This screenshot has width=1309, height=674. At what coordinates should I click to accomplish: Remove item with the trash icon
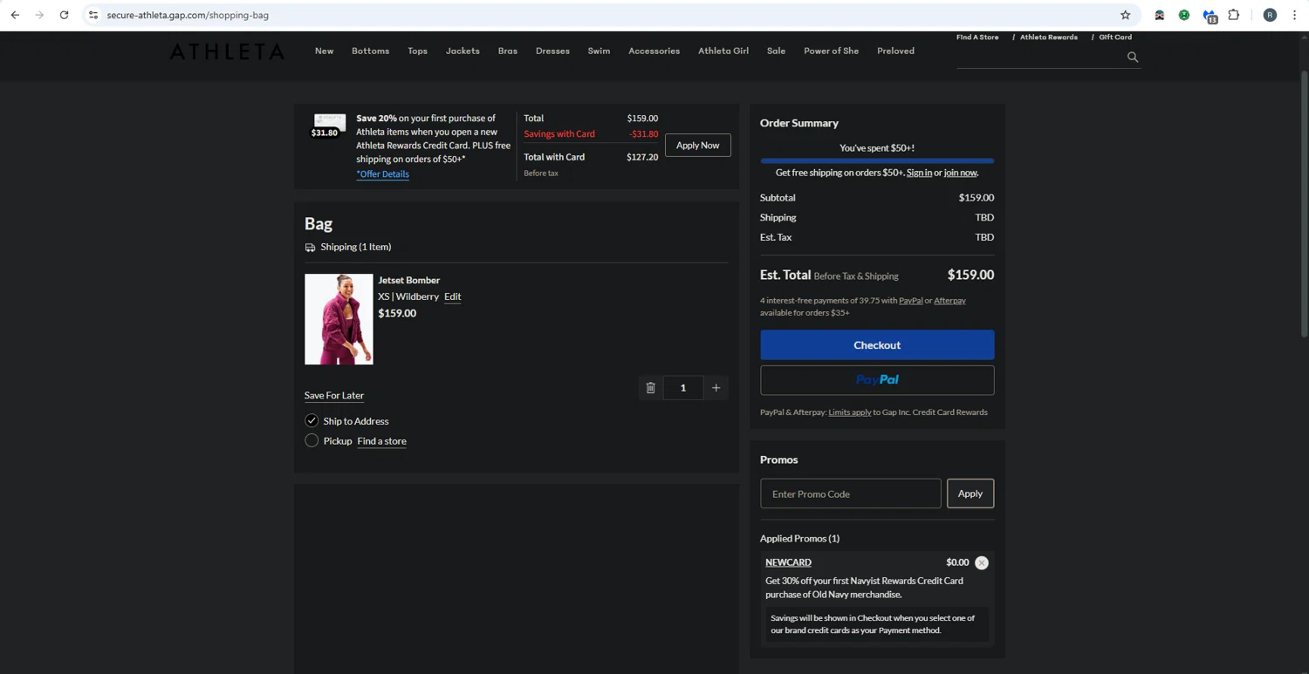(650, 388)
